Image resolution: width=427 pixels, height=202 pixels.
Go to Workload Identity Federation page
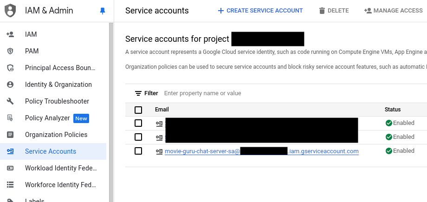pos(60,168)
